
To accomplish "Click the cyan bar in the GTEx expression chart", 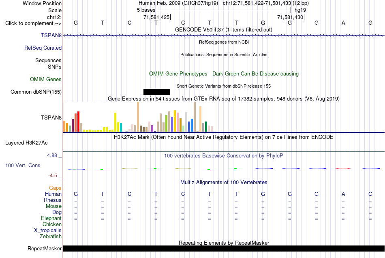I will coord(121,127).
